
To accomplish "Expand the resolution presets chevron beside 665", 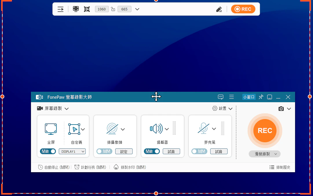I will [137, 9].
